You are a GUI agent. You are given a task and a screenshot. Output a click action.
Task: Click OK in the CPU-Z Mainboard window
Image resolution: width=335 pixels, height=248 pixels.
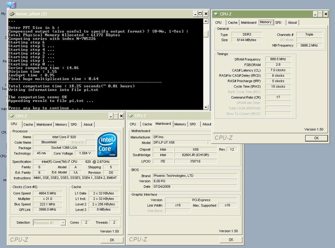[231, 240]
